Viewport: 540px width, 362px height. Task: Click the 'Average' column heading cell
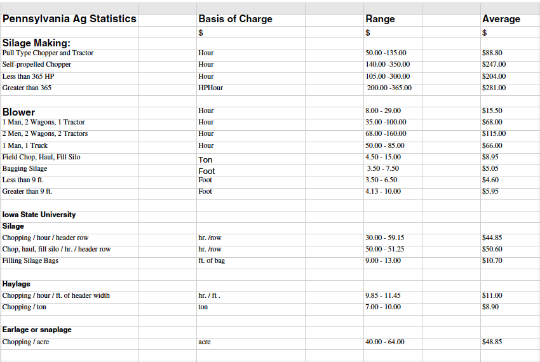pos(501,19)
